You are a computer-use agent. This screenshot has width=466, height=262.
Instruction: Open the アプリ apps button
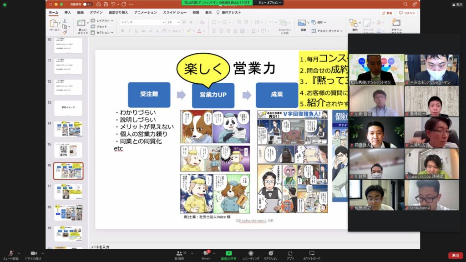point(290,255)
